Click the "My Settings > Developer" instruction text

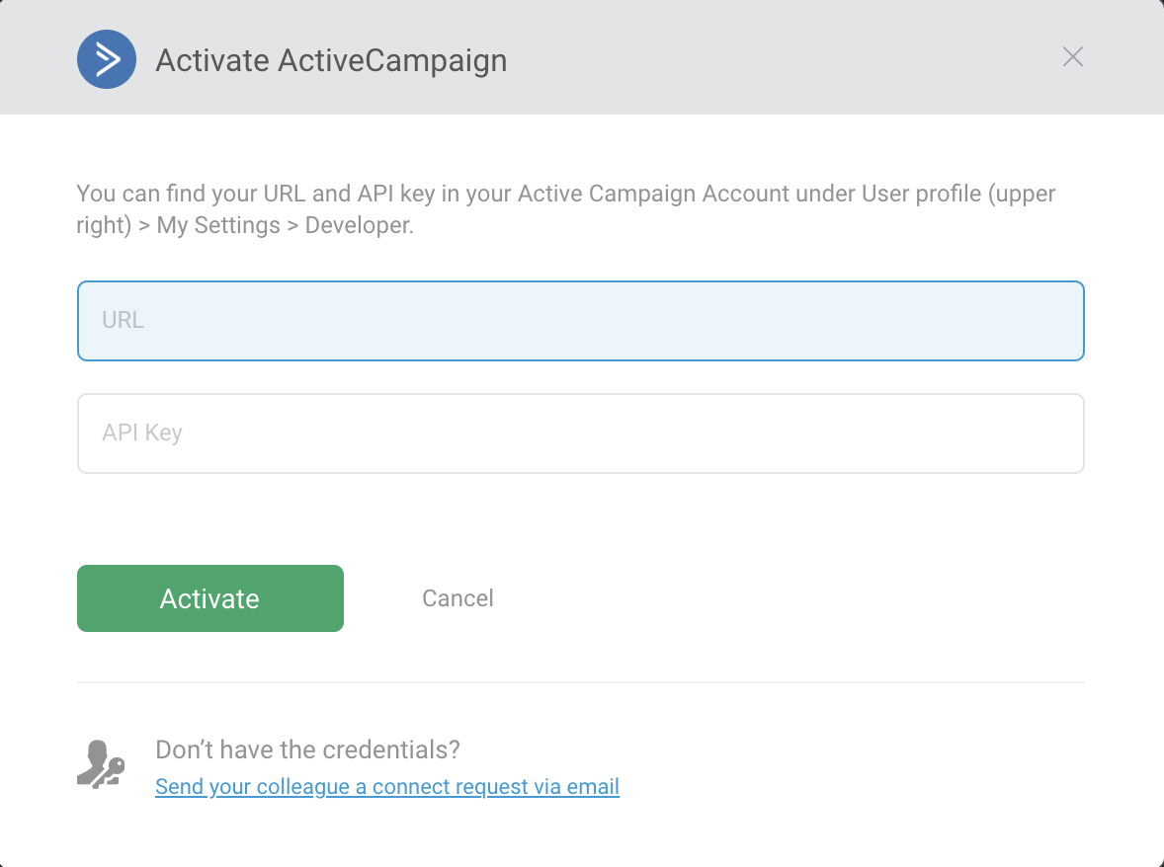(285, 225)
